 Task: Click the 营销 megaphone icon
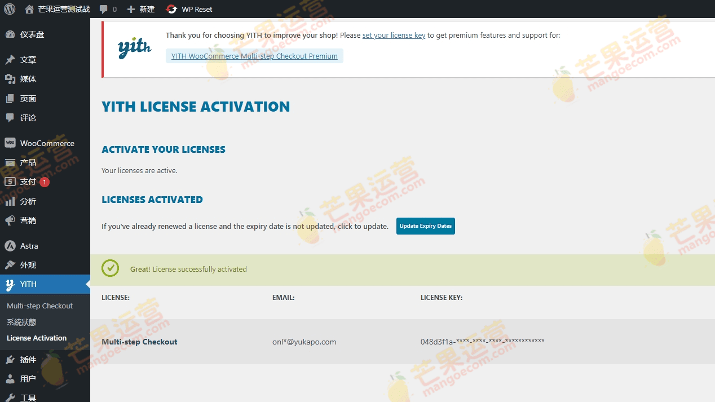point(10,220)
